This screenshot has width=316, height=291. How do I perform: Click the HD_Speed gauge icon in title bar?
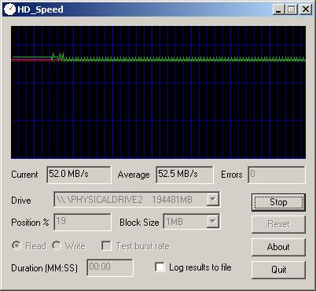pyautogui.click(x=9, y=9)
